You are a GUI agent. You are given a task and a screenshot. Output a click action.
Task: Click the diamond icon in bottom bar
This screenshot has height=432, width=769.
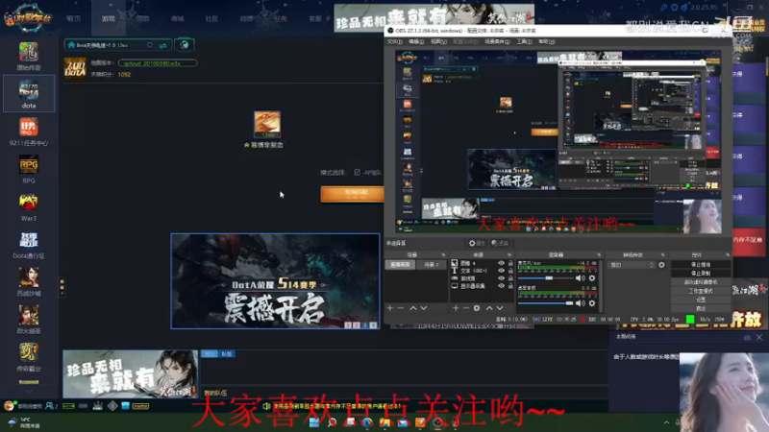pos(112,405)
